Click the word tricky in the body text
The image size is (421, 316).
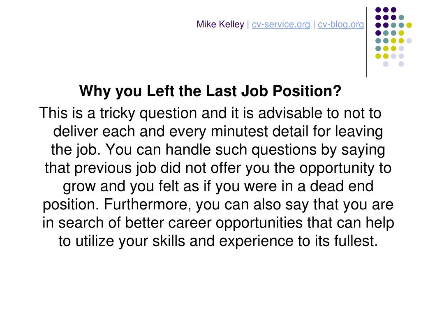click(x=117, y=113)
